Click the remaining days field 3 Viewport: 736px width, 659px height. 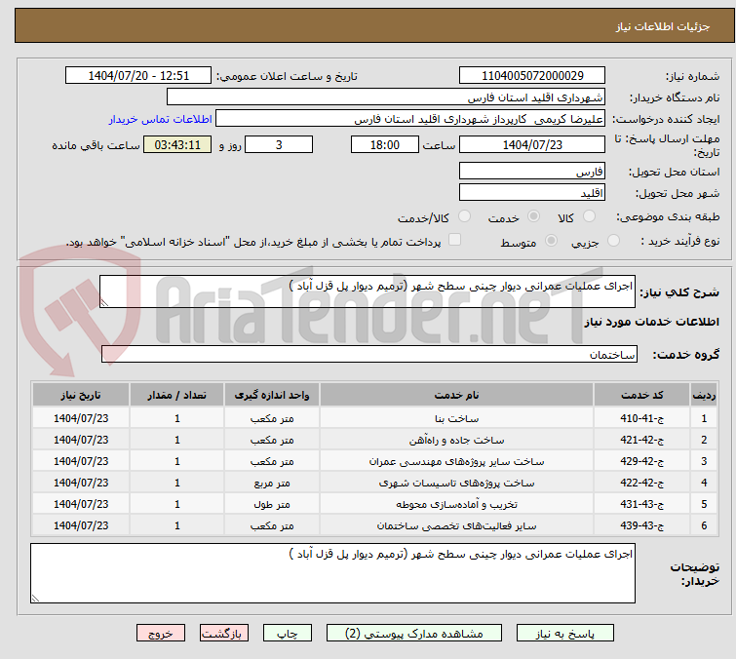click(279, 144)
